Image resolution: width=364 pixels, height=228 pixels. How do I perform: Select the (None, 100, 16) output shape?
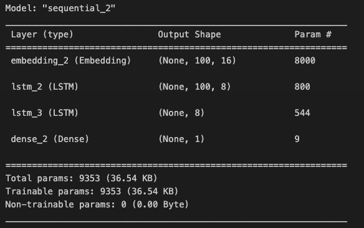pyautogui.click(x=197, y=60)
